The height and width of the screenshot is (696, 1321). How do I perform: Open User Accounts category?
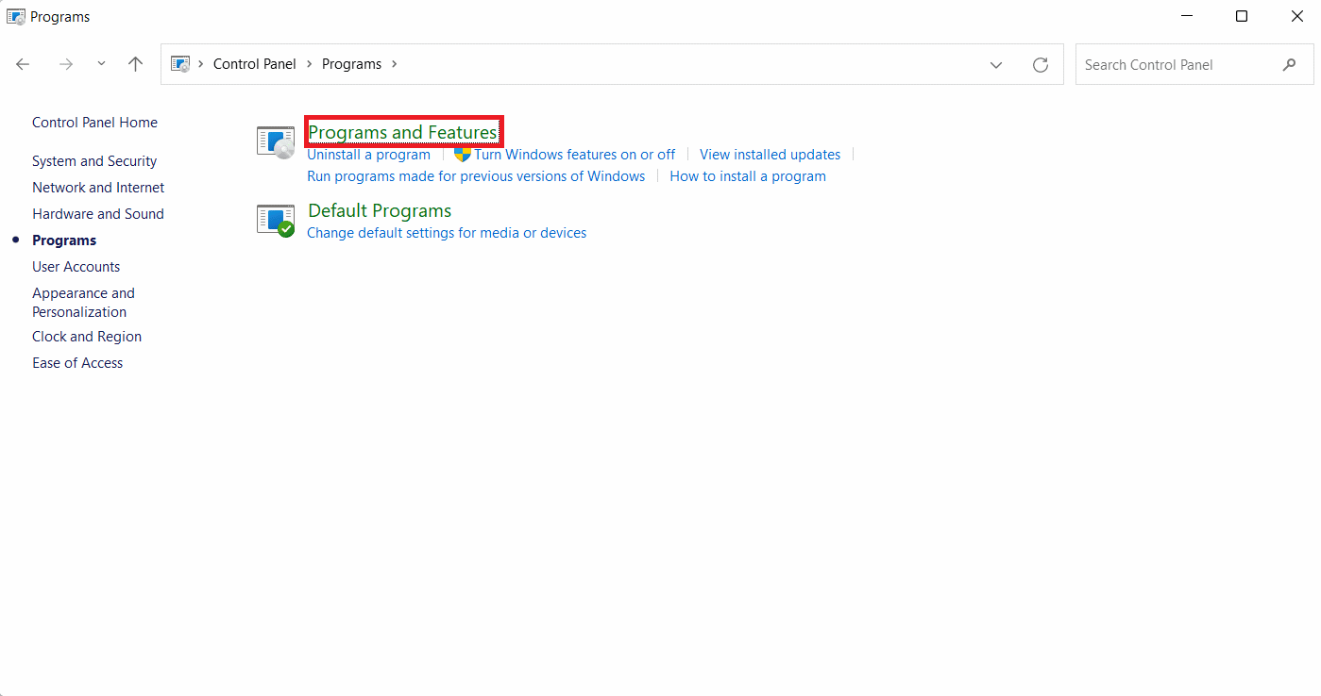76,267
